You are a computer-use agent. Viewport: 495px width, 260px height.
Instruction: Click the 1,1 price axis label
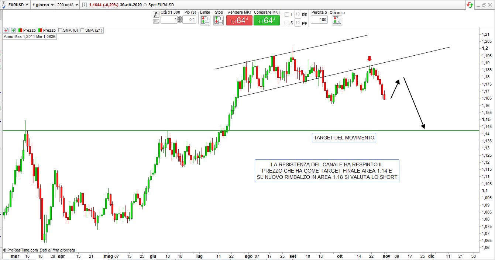click(x=484, y=191)
